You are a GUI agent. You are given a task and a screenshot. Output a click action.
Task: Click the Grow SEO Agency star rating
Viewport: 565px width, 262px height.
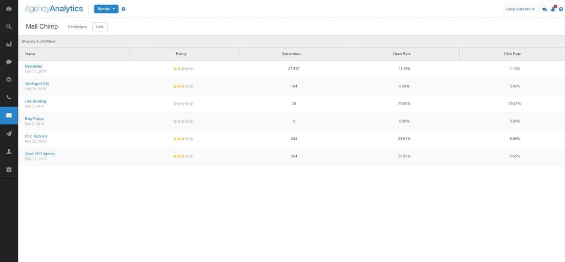pyautogui.click(x=183, y=156)
